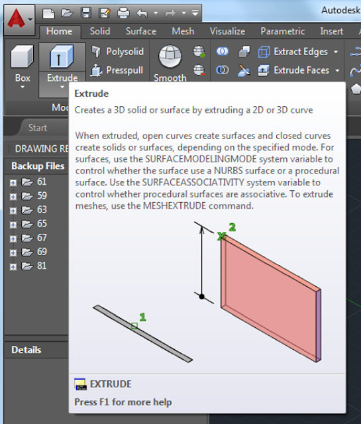Expand backup folder 81

coord(13,267)
